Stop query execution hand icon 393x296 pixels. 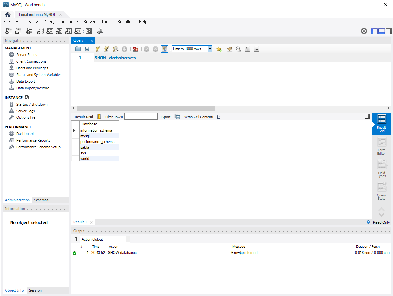[x=125, y=49]
